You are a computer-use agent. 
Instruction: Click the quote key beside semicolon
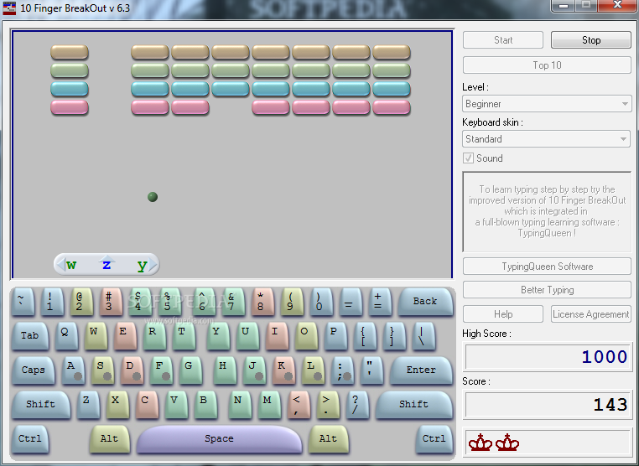pyautogui.click(x=371, y=370)
